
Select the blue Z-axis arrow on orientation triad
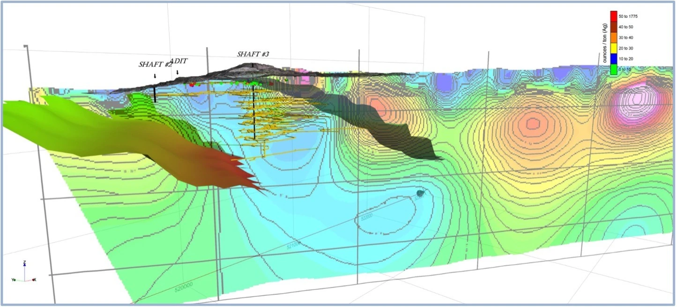(x=24, y=265)
